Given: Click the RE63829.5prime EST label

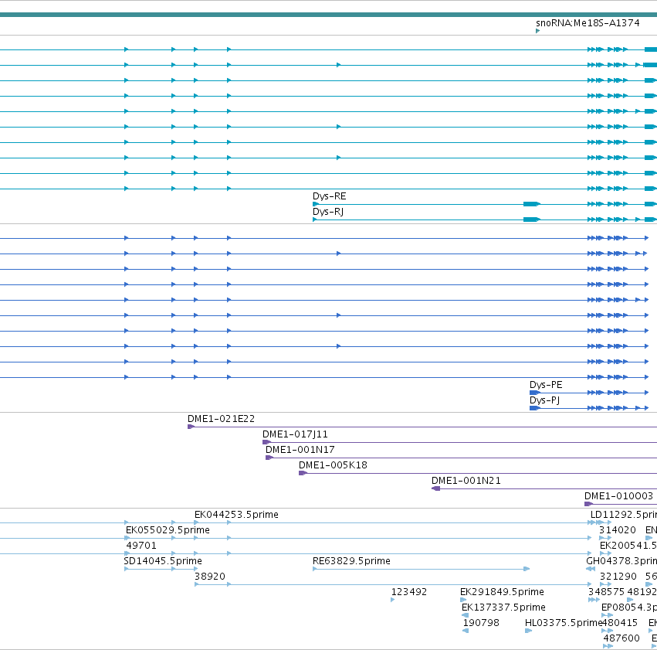Looking at the screenshot, I should click(x=351, y=561).
